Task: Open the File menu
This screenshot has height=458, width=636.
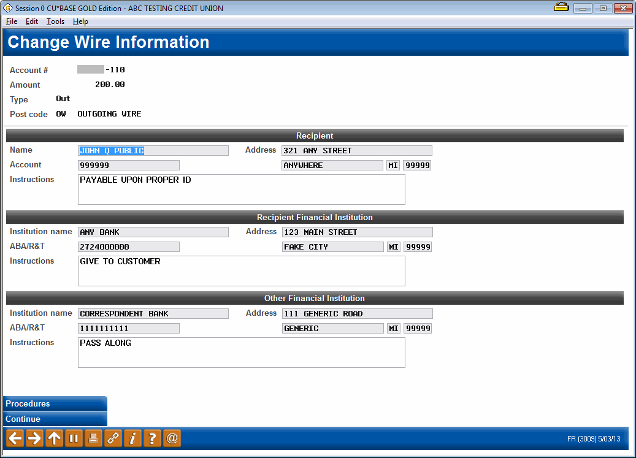Action: point(11,21)
